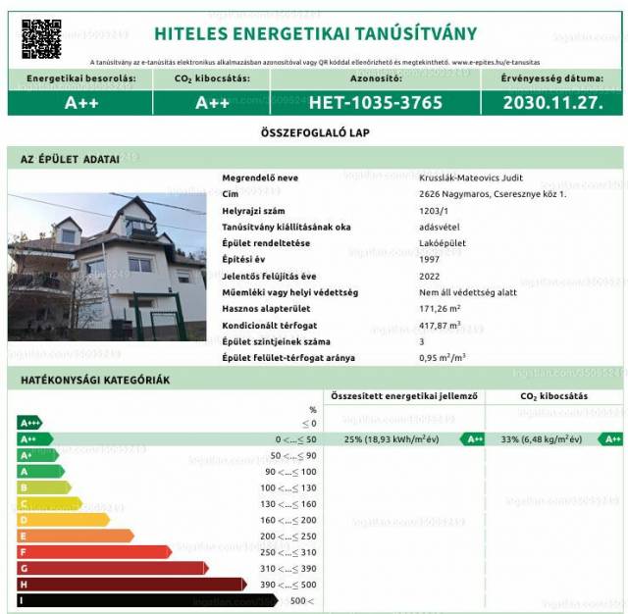Open the building photo
The width and height of the screenshot is (628, 614).
coord(107,266)
